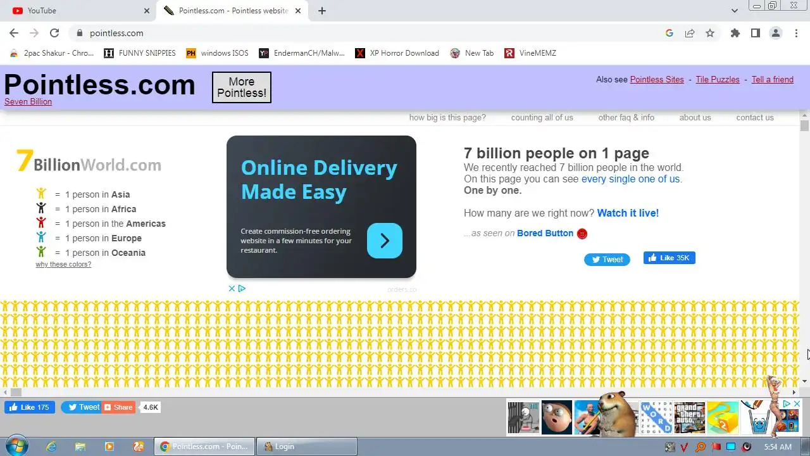810x456 pixels.
Task: Click the Like 175 button in bottom bar
Action: (x=30, y=407)
